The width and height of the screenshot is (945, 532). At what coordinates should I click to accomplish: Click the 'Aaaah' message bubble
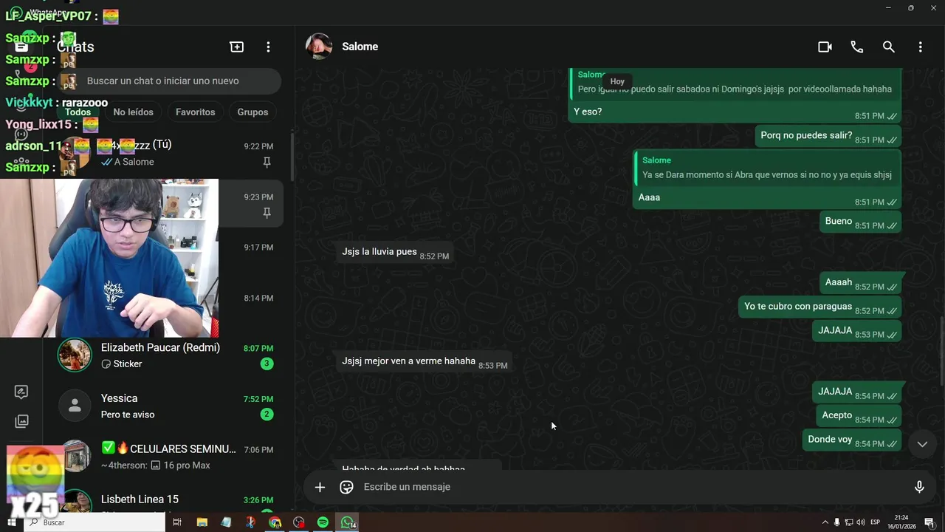[x=861, y=284]
